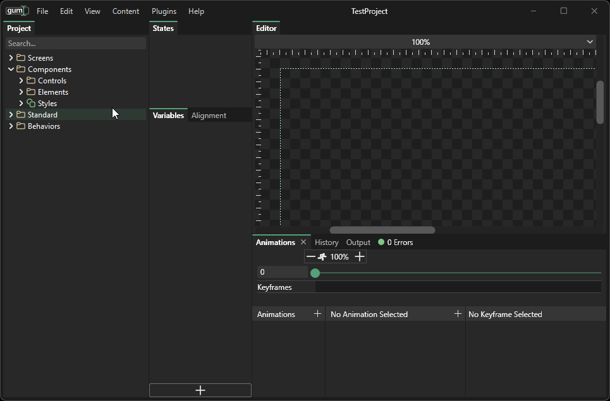
Task: Click the add keyframe plus icon
Action: 458,314
